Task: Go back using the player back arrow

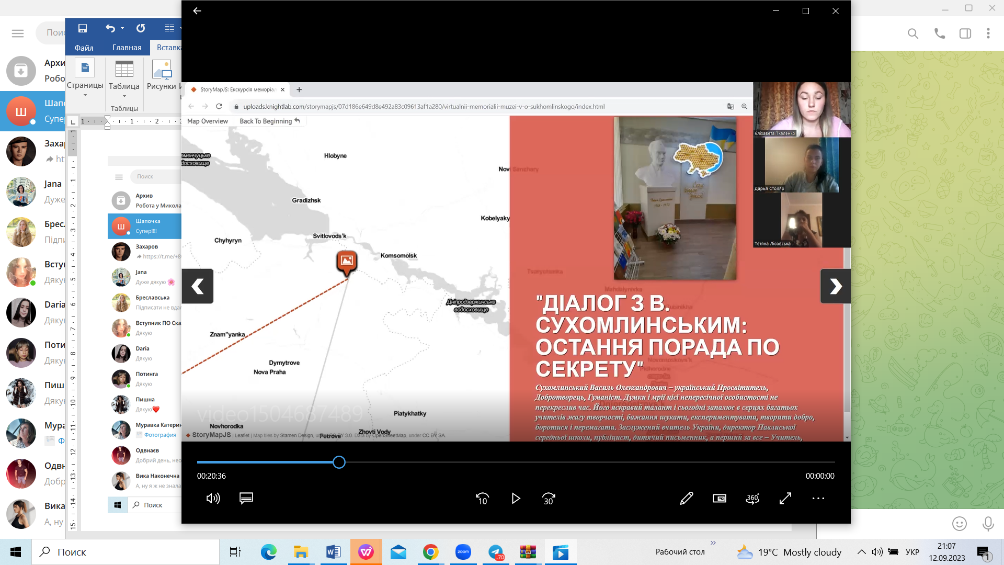Action: coord(197,11)
